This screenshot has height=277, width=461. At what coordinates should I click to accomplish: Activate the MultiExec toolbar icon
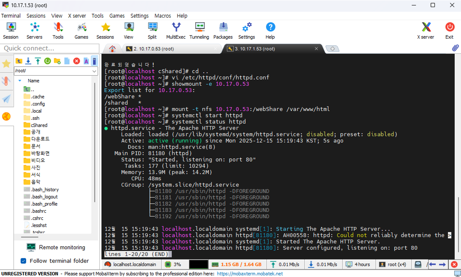[x=176, y=30]
